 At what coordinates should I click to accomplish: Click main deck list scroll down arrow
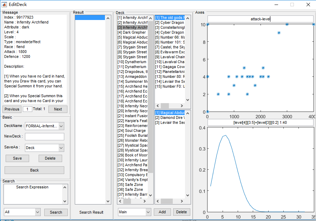[x=151, y=195]
